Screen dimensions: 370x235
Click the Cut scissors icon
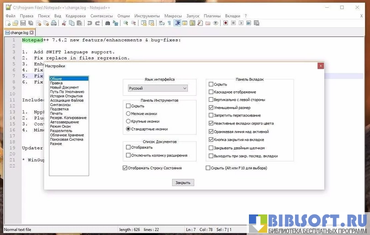coord(64,23)
